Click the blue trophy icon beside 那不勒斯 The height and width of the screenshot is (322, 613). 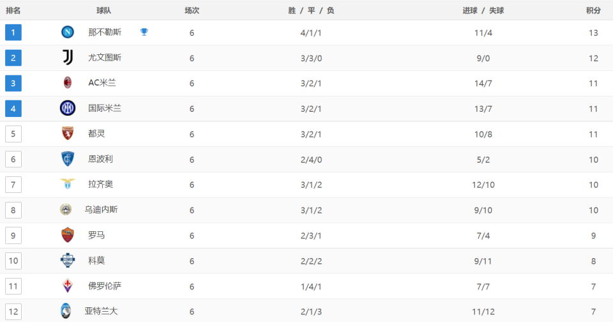[144, 32]
